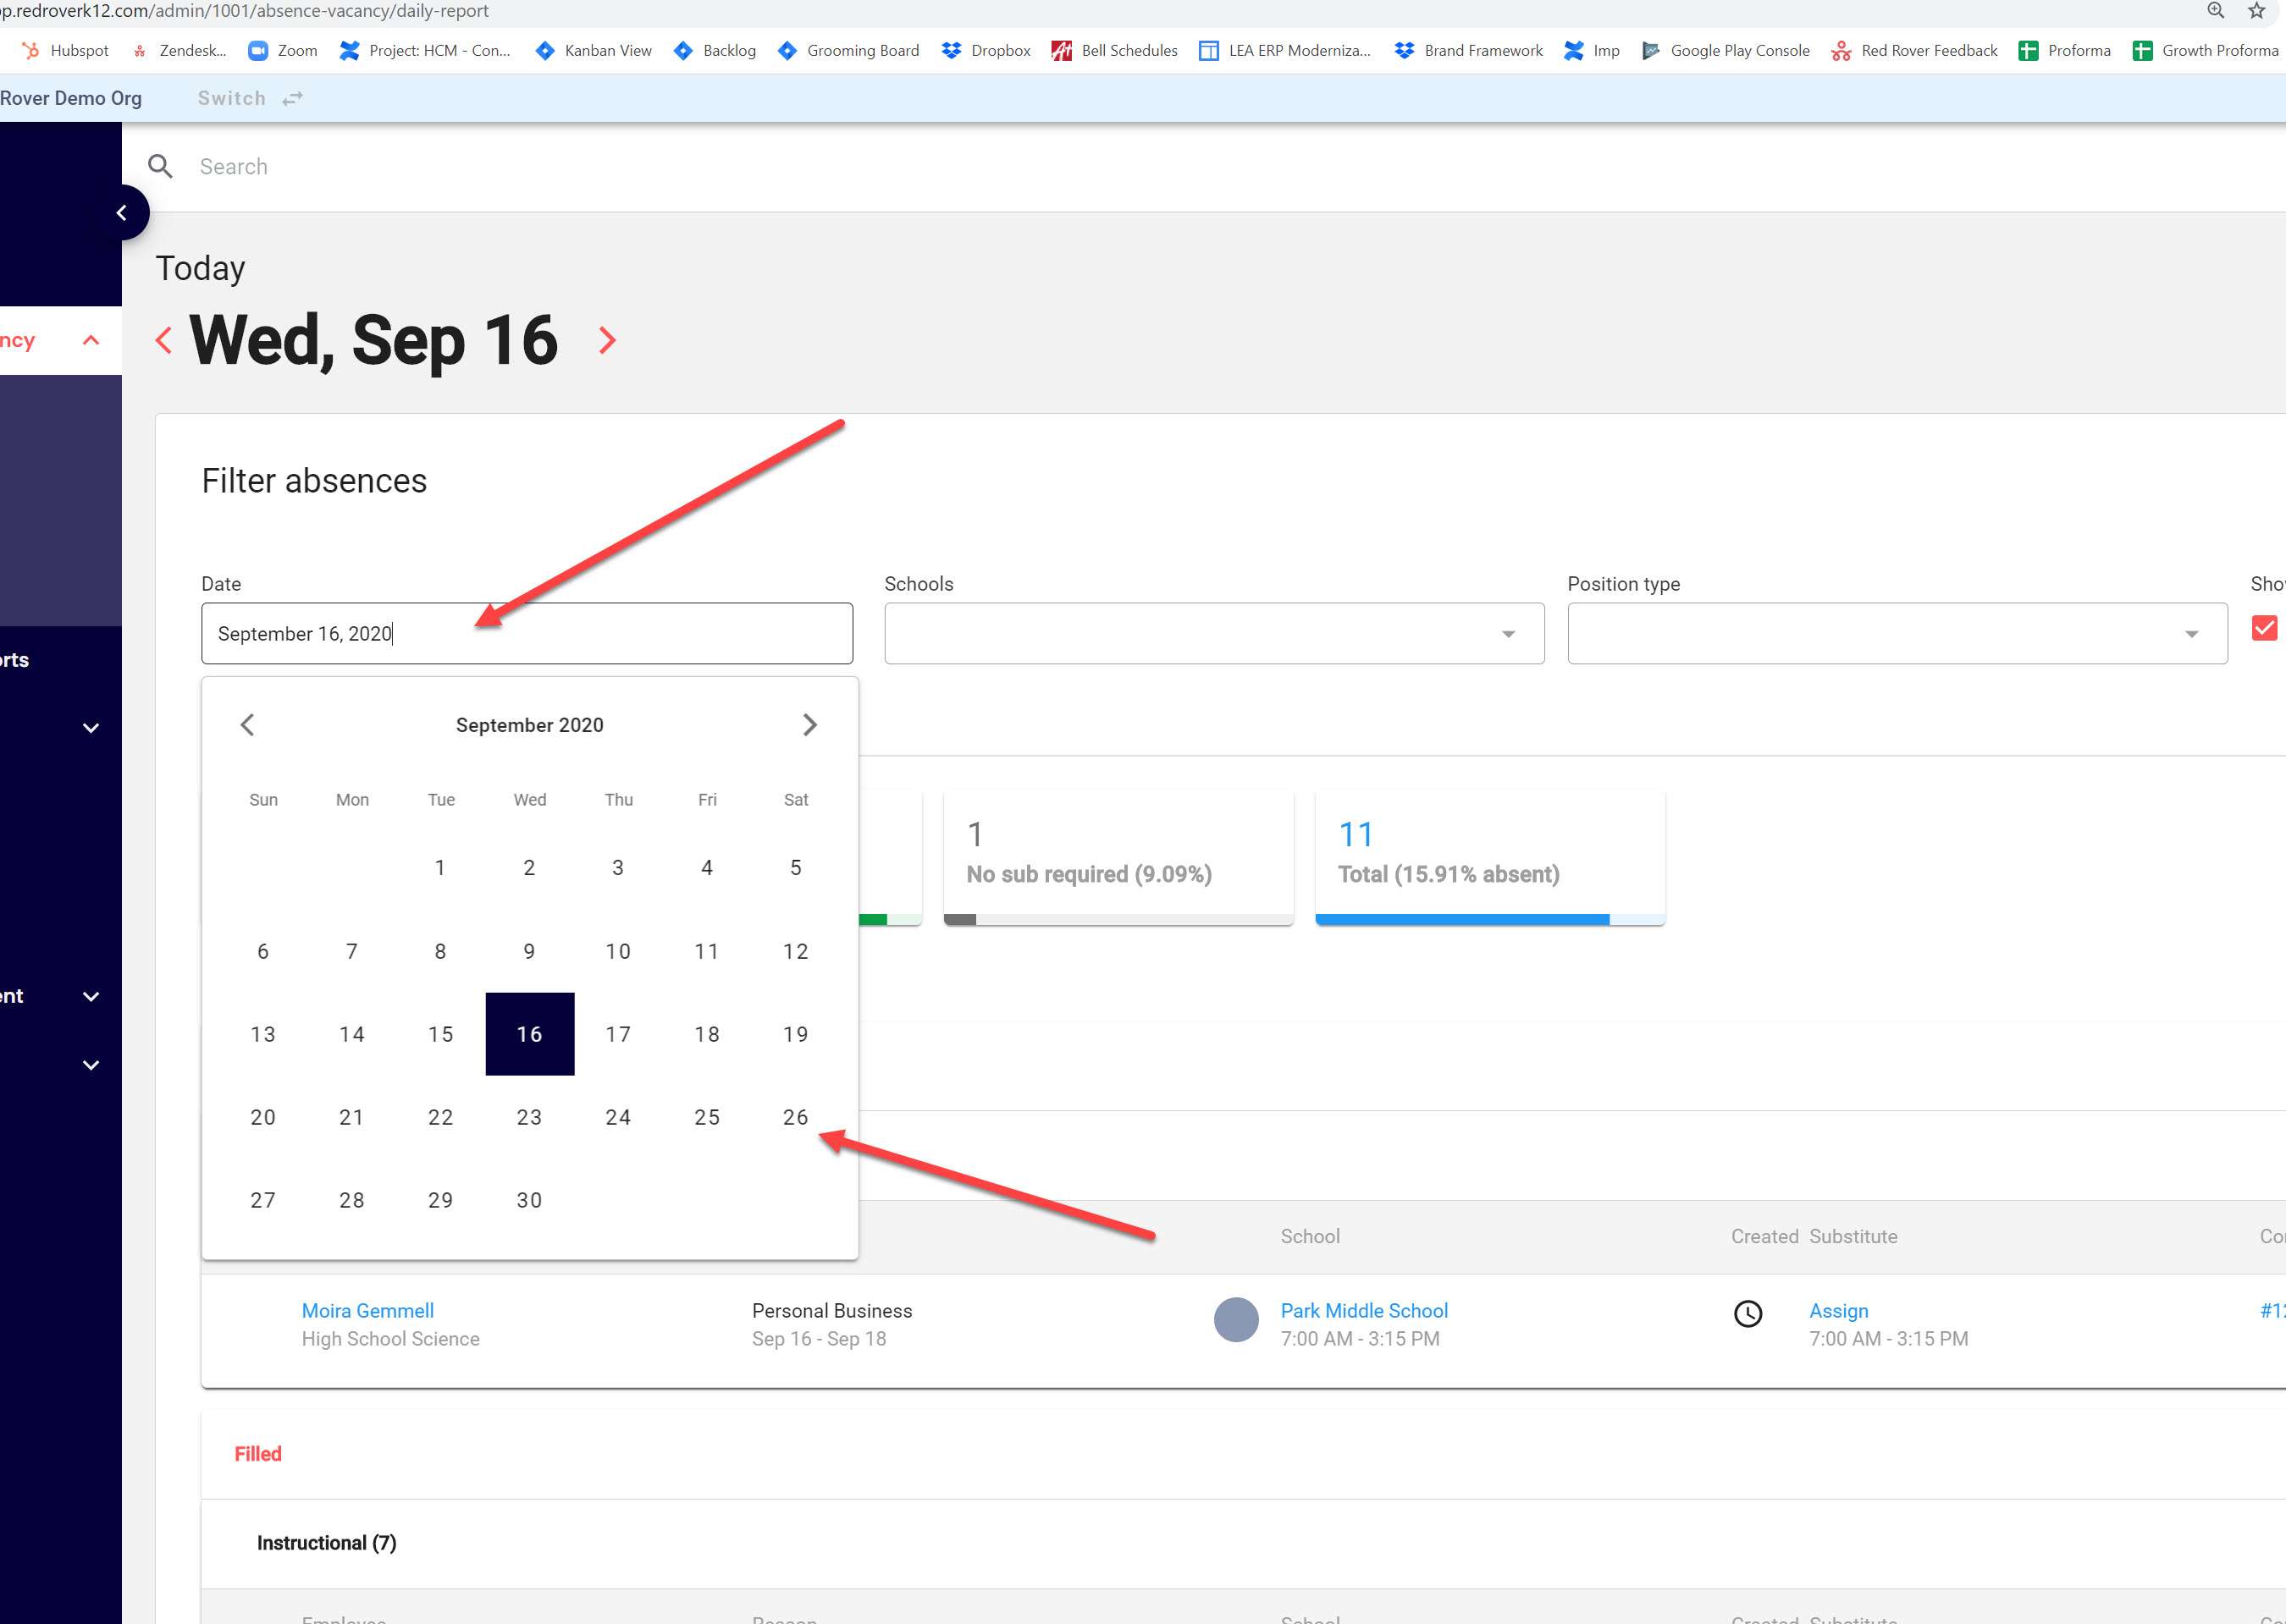
Task: Click the Total 15.91% absent card
Action: [x=1489, y=858]
